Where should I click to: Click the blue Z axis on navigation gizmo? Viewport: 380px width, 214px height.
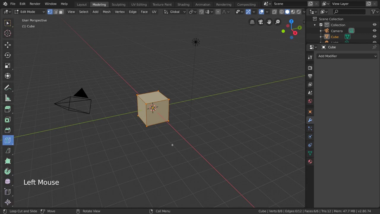coord(291,22)
